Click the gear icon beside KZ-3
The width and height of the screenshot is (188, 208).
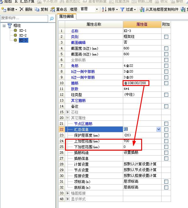point(15,40)
